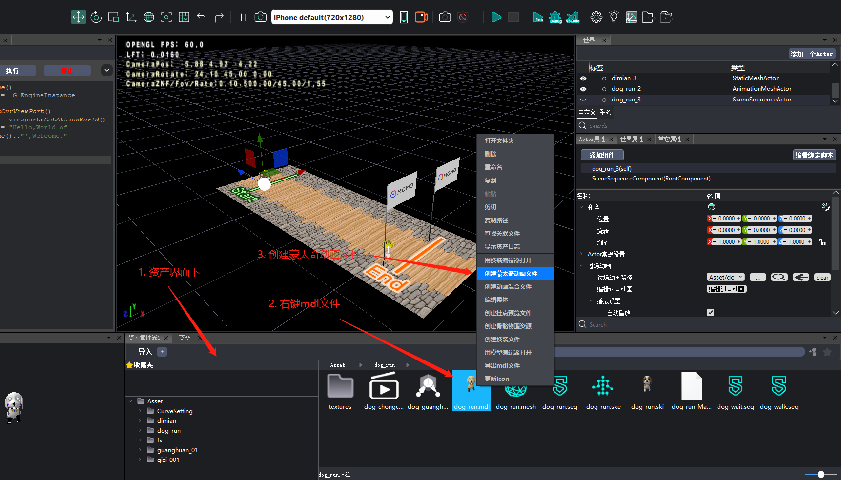Click the pause icon in the toolbar
Viewport: 841px width, 480px height.
[x=243, y=17]
